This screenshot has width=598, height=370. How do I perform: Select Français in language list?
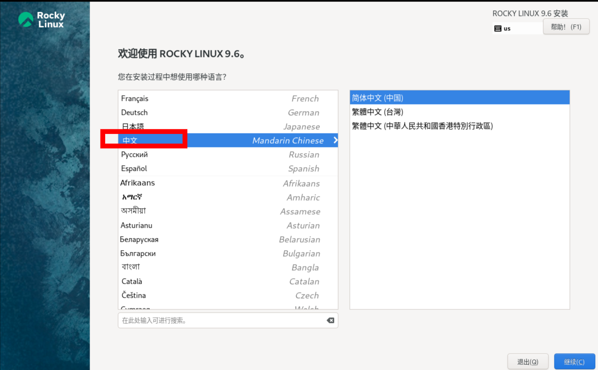click(x=228, y=98)
